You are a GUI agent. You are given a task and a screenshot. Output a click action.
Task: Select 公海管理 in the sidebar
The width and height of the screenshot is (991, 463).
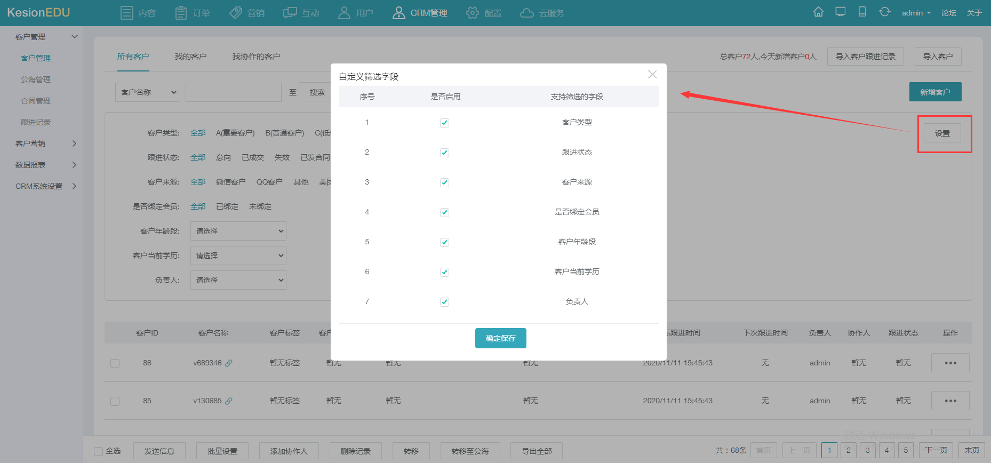(x=36, y=79)
